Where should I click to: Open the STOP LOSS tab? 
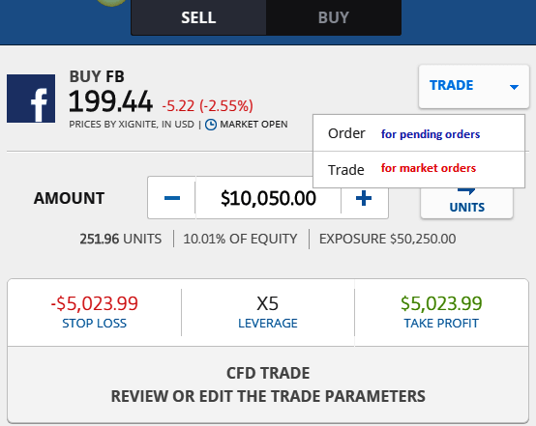click(95, 324)
